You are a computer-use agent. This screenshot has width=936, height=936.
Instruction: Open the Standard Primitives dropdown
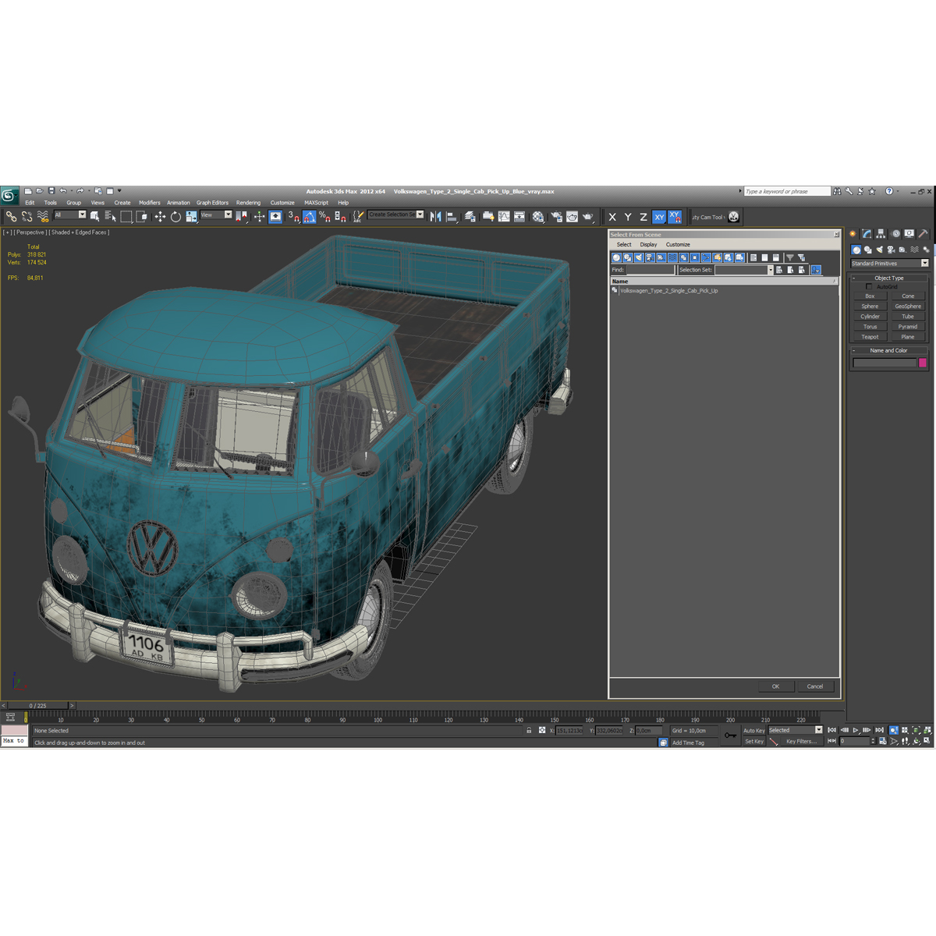pos(889,264)
